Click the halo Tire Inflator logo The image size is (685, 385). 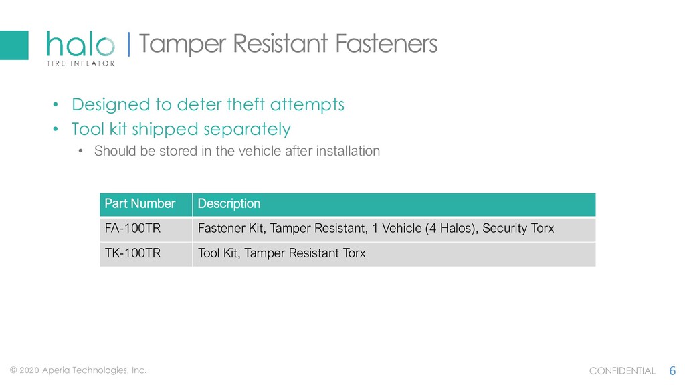tap(80, 49)
